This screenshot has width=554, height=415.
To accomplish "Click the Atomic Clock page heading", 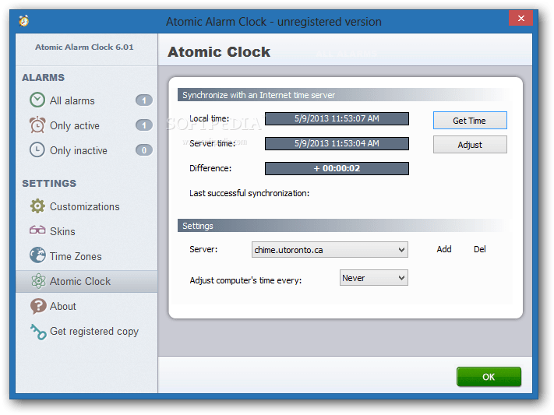I will (x=219, y=52).
